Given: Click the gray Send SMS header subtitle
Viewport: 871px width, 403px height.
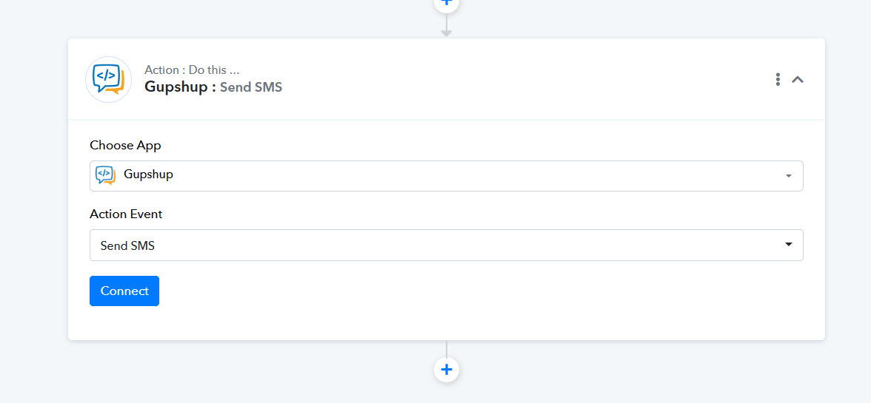Looking at the screenshot, I should pos(251,87).
